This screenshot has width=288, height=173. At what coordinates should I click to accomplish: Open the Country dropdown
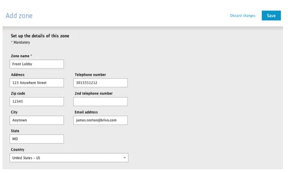point(69,158)
